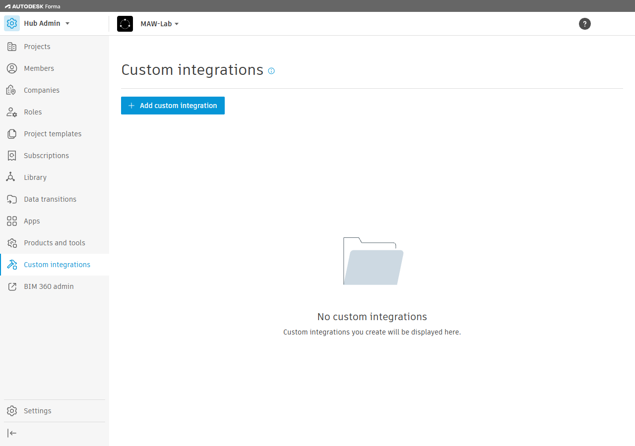This screenshot has height=446, width=635.
Task: Click the Autodesk Forma logo
Action: (x=32, y=6)
